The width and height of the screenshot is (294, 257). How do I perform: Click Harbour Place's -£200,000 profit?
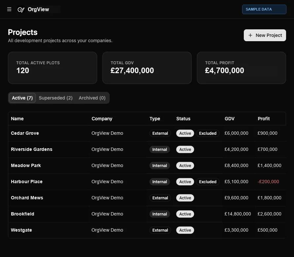268,182
